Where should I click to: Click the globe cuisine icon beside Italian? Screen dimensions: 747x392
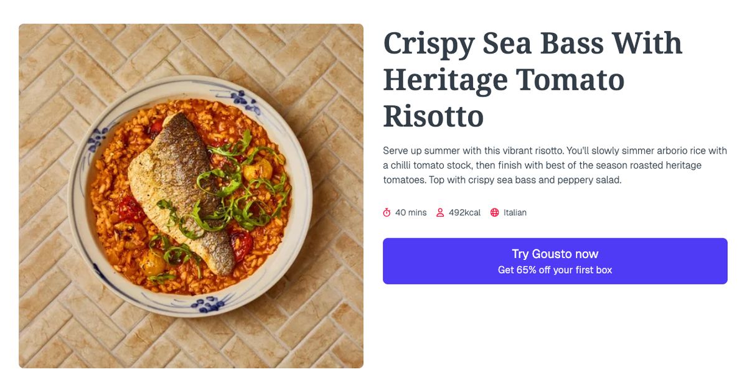coord(494,212)
